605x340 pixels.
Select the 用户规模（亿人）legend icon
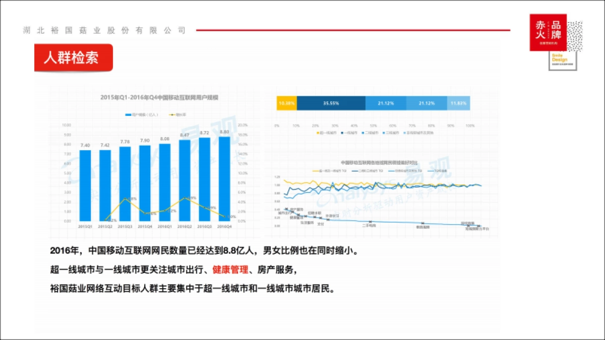click(x=129, y=115)
